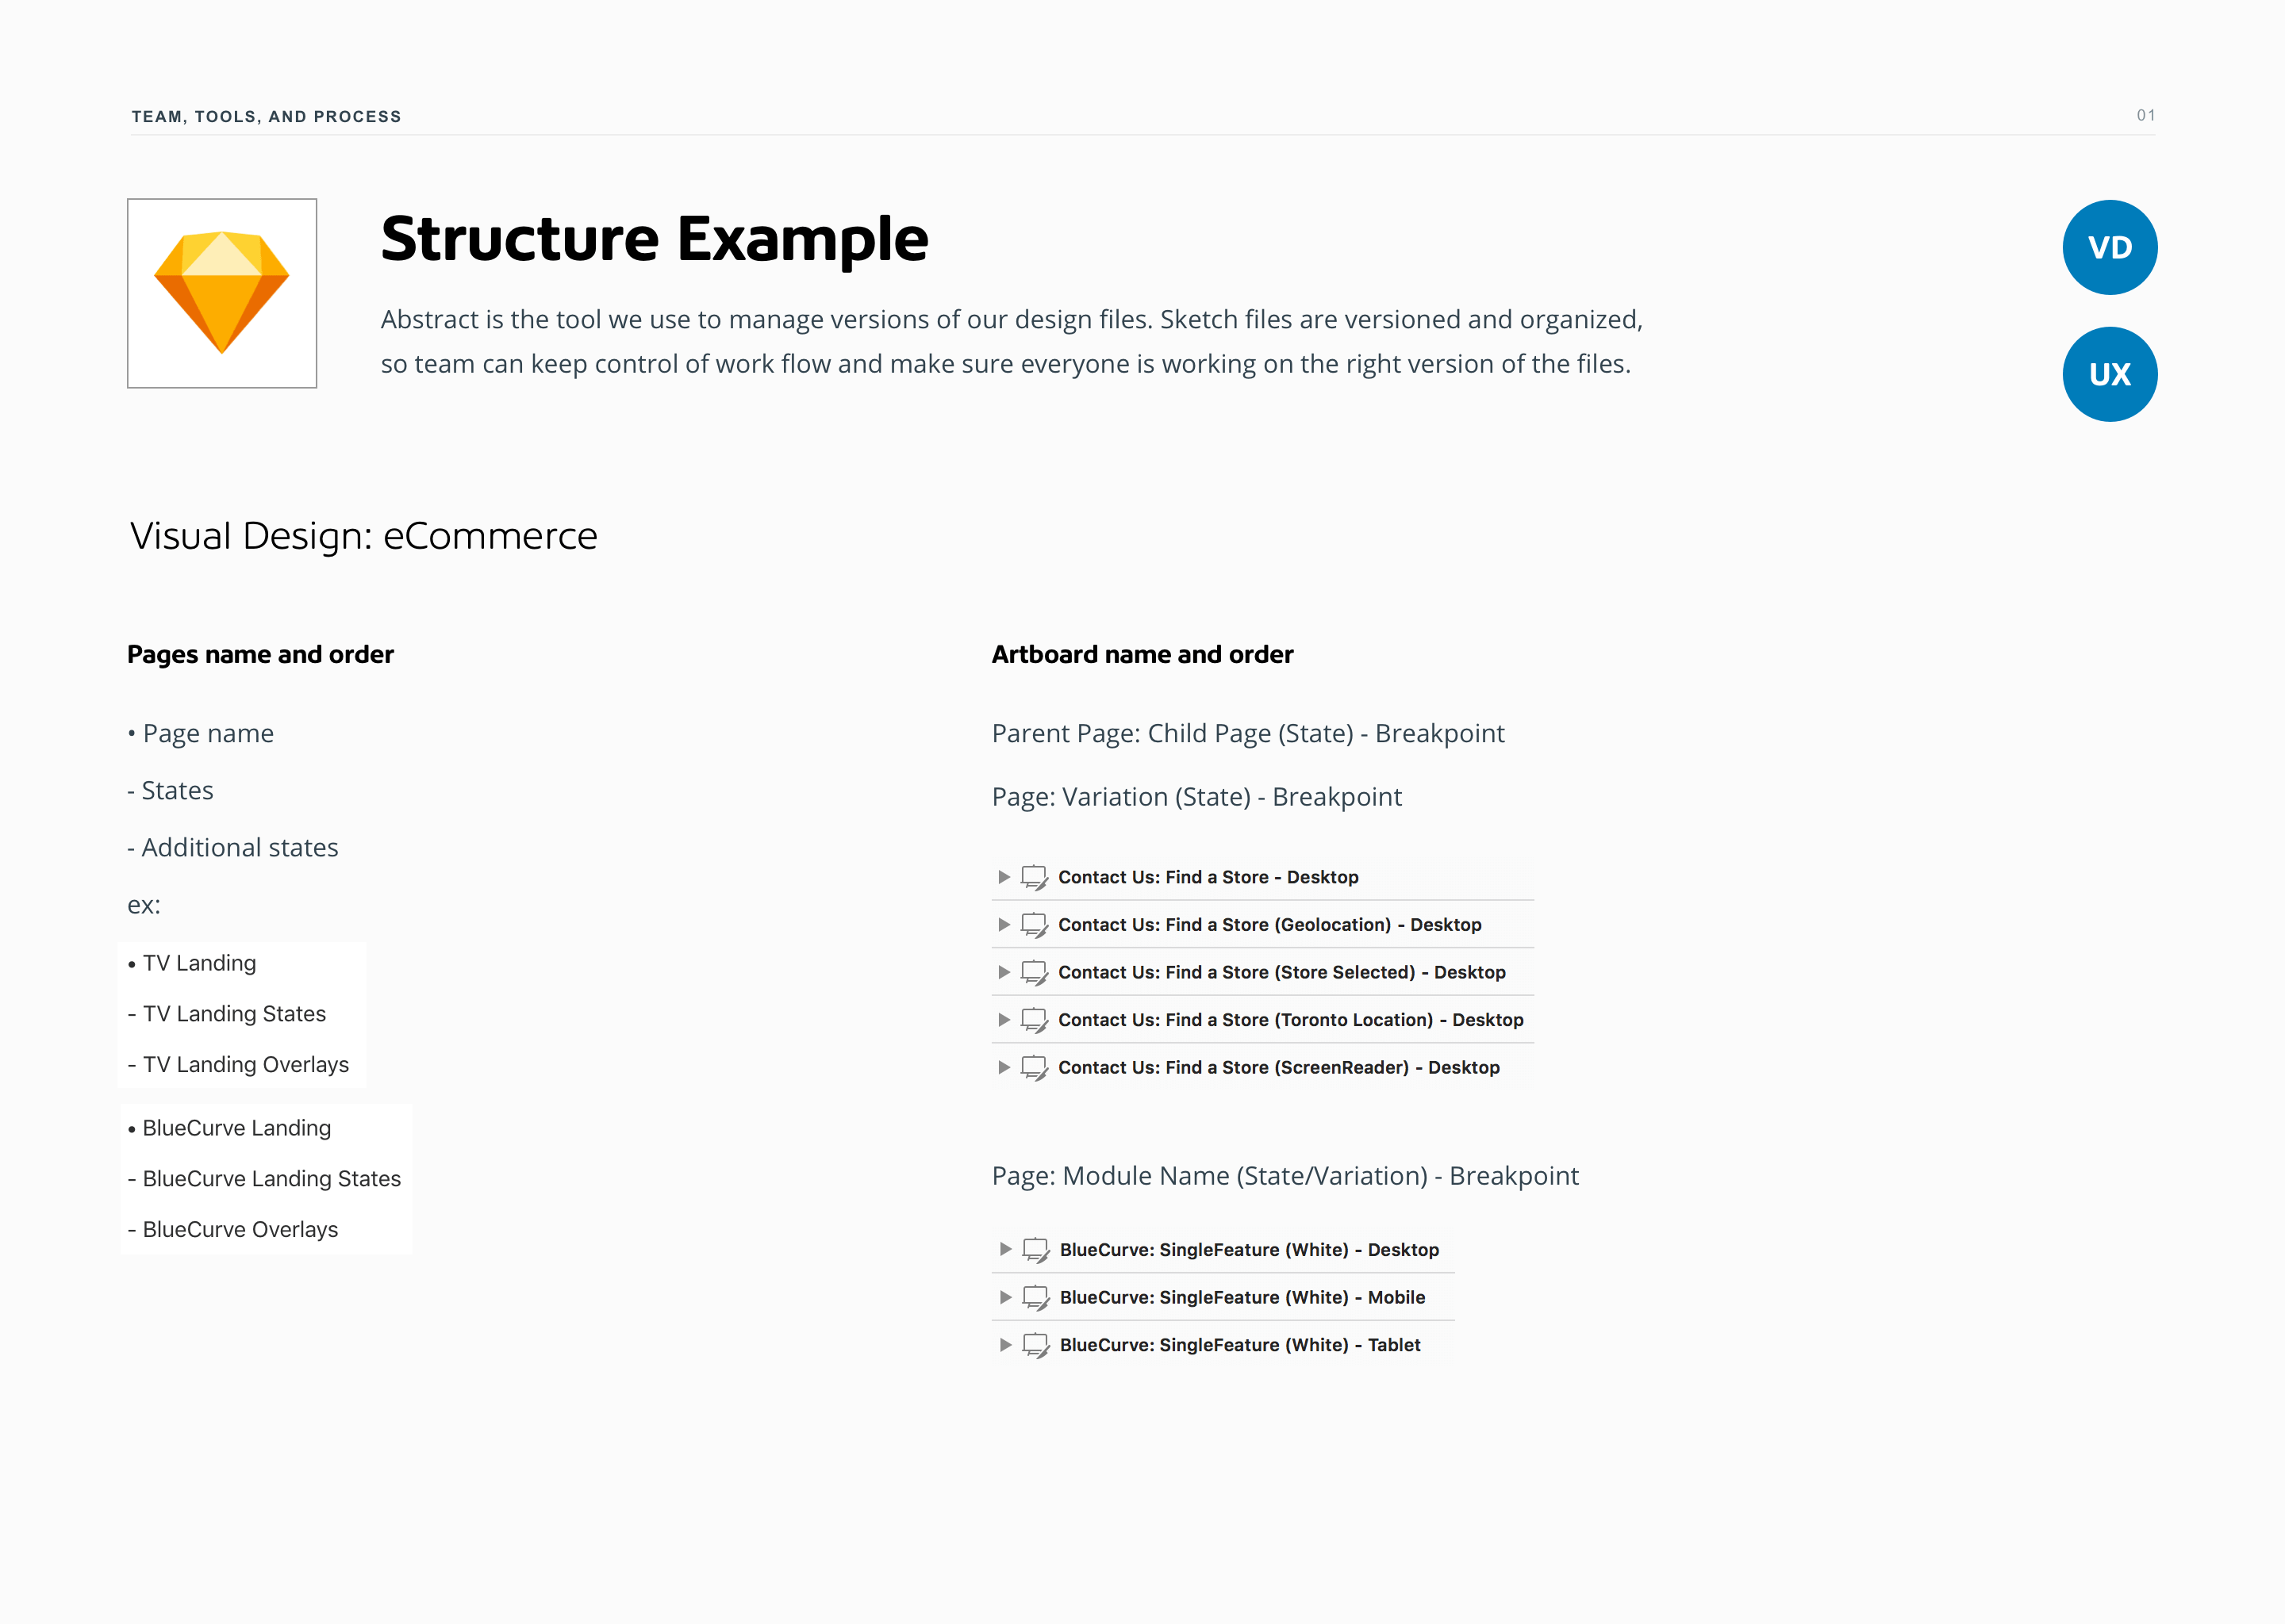Select the TV Landing page item
This screenshot has height=1624, width=2285.
[199, 963]
